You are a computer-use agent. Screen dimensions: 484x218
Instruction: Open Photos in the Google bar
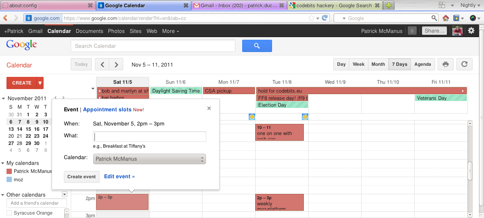pyautogui.click(x=116, y=31)
